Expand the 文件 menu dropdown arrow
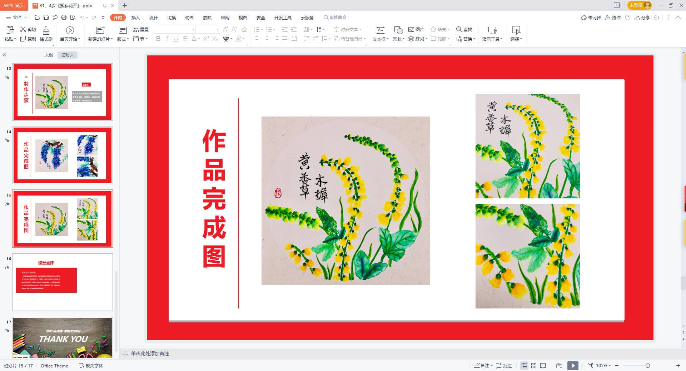 click(x=26, y=18)
